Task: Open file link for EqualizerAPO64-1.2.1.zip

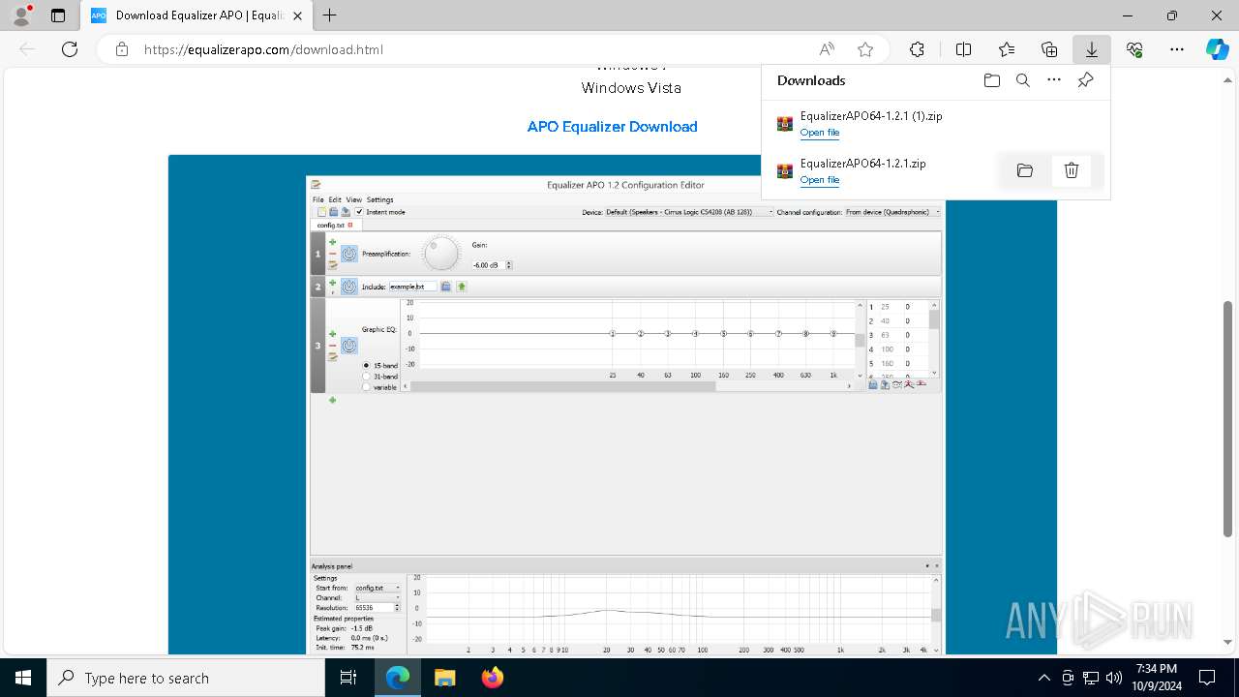Action: (820, 180)
